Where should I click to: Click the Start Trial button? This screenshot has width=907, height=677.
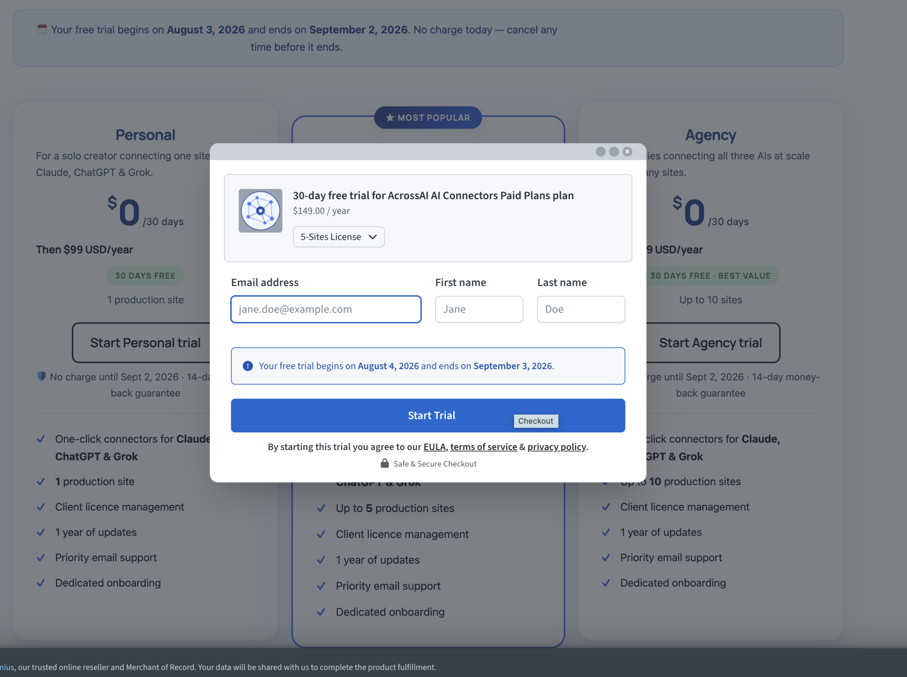[428, 416]
